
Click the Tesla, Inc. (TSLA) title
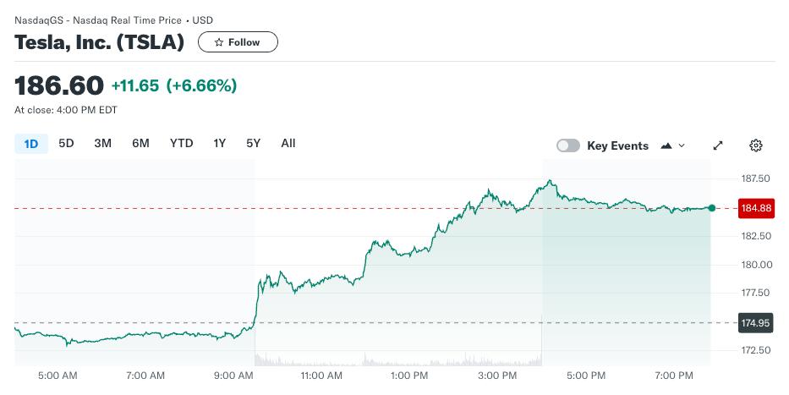coord(99,41)
